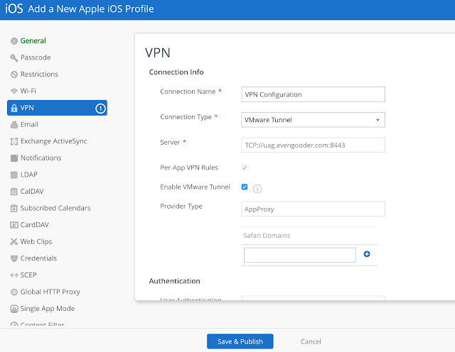Select LDAP in the sidebar
455x352 pixels.
coord(28,175)
